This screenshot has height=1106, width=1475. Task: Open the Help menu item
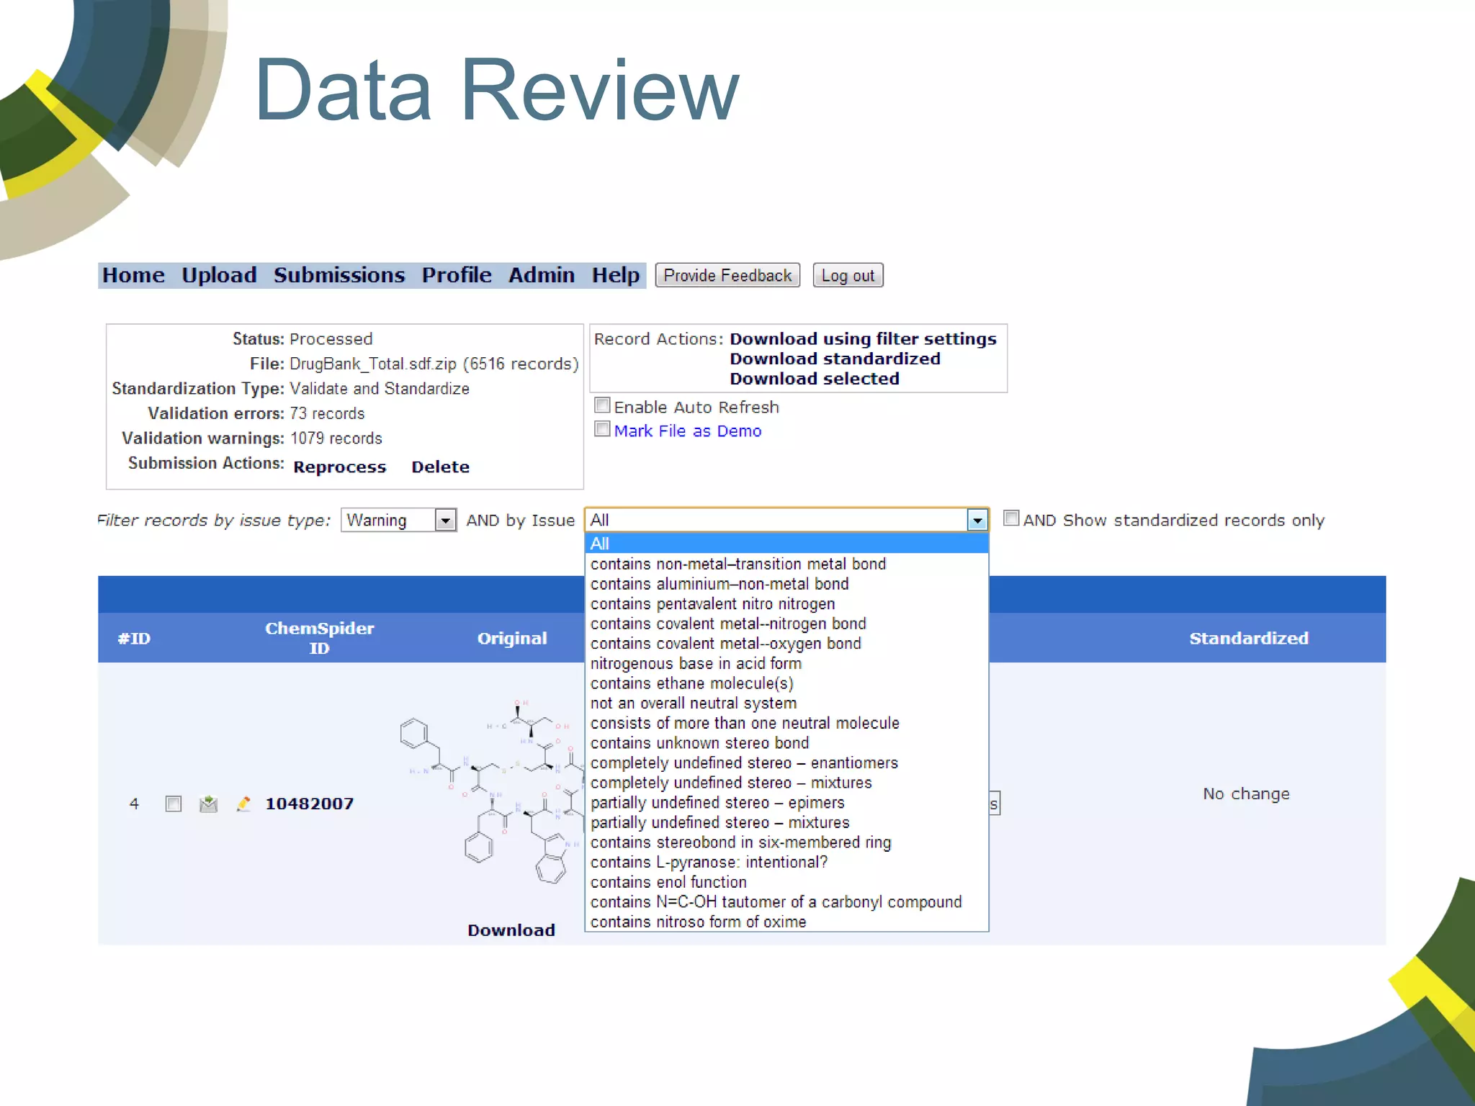[616, 275]
